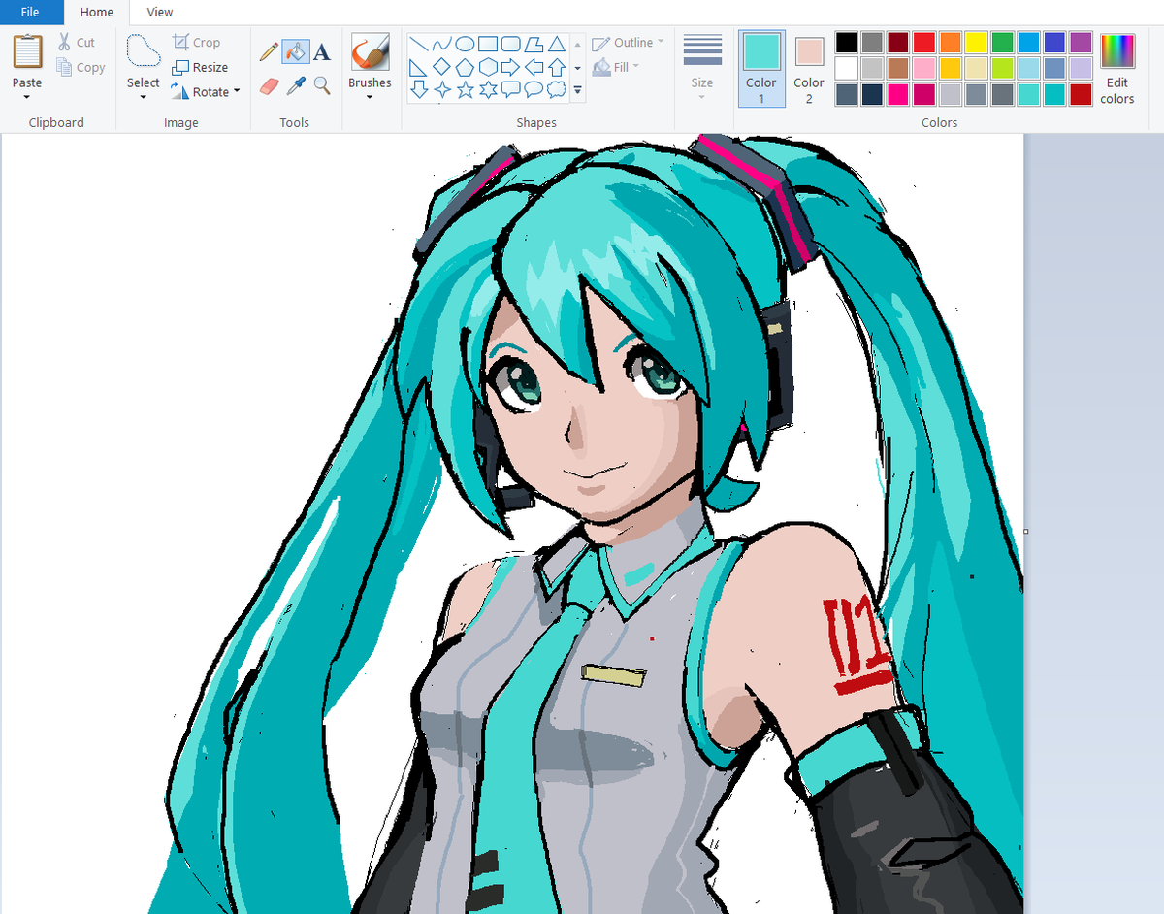
Task: Choose the Down arrow shape
Action: pos(419,90)
